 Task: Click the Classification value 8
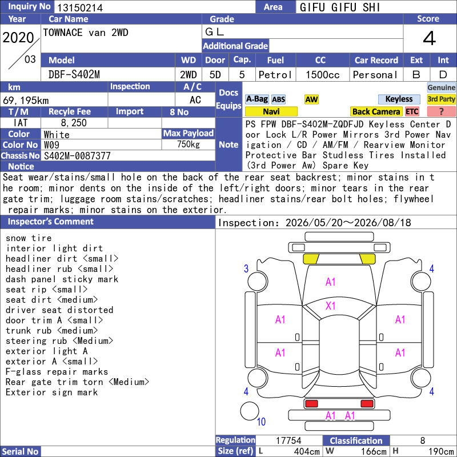pyautogui.click(x=423, y=440)
